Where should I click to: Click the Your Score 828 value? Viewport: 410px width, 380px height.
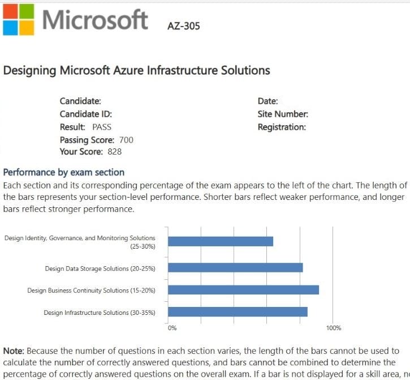114,152
